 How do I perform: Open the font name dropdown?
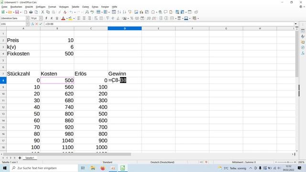[28, 18]
